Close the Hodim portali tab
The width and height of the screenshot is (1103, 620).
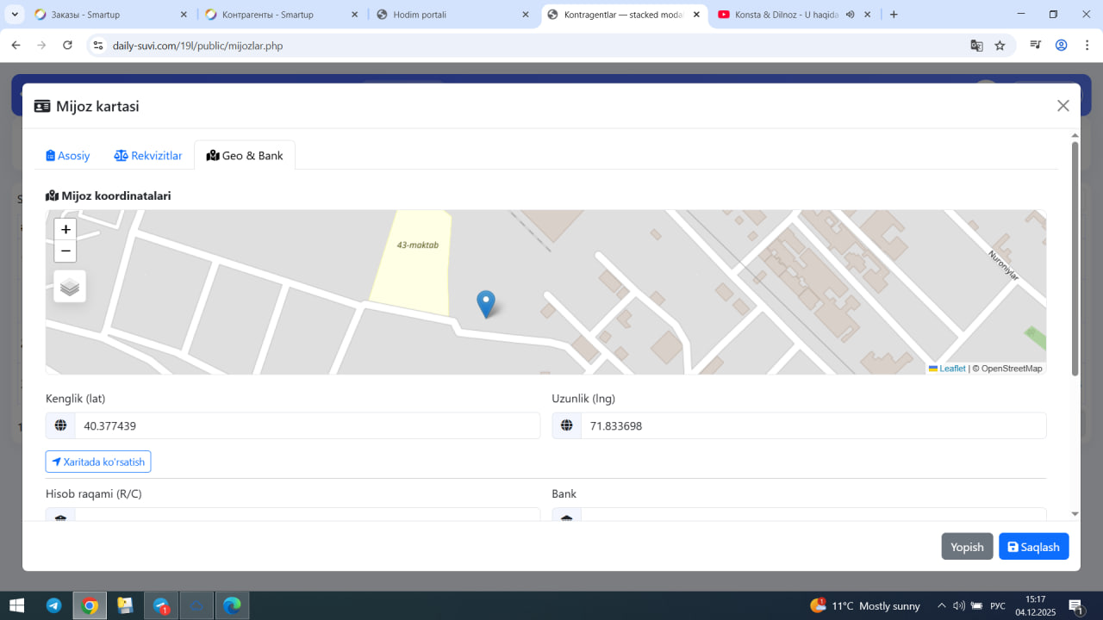point(526,15)
